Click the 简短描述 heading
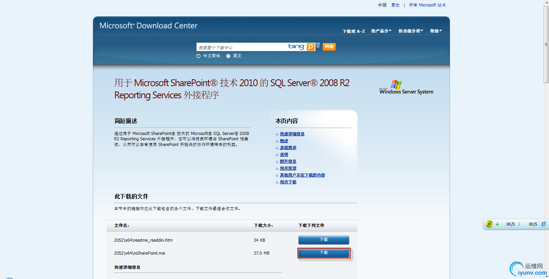 [x=125, y=121]
